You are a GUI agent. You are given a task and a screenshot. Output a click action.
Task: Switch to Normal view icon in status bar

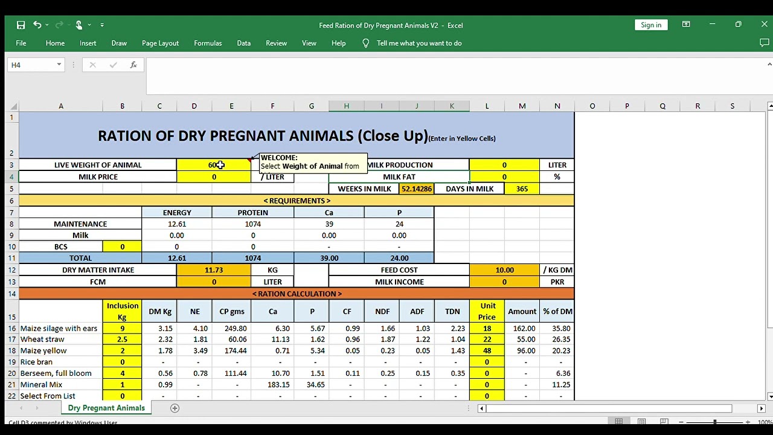(x=619, y=422)
